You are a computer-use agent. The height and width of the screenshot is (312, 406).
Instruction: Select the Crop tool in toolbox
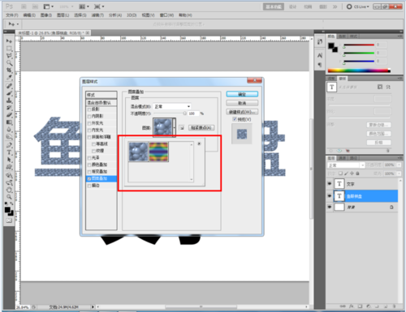(x=9, y=70)
